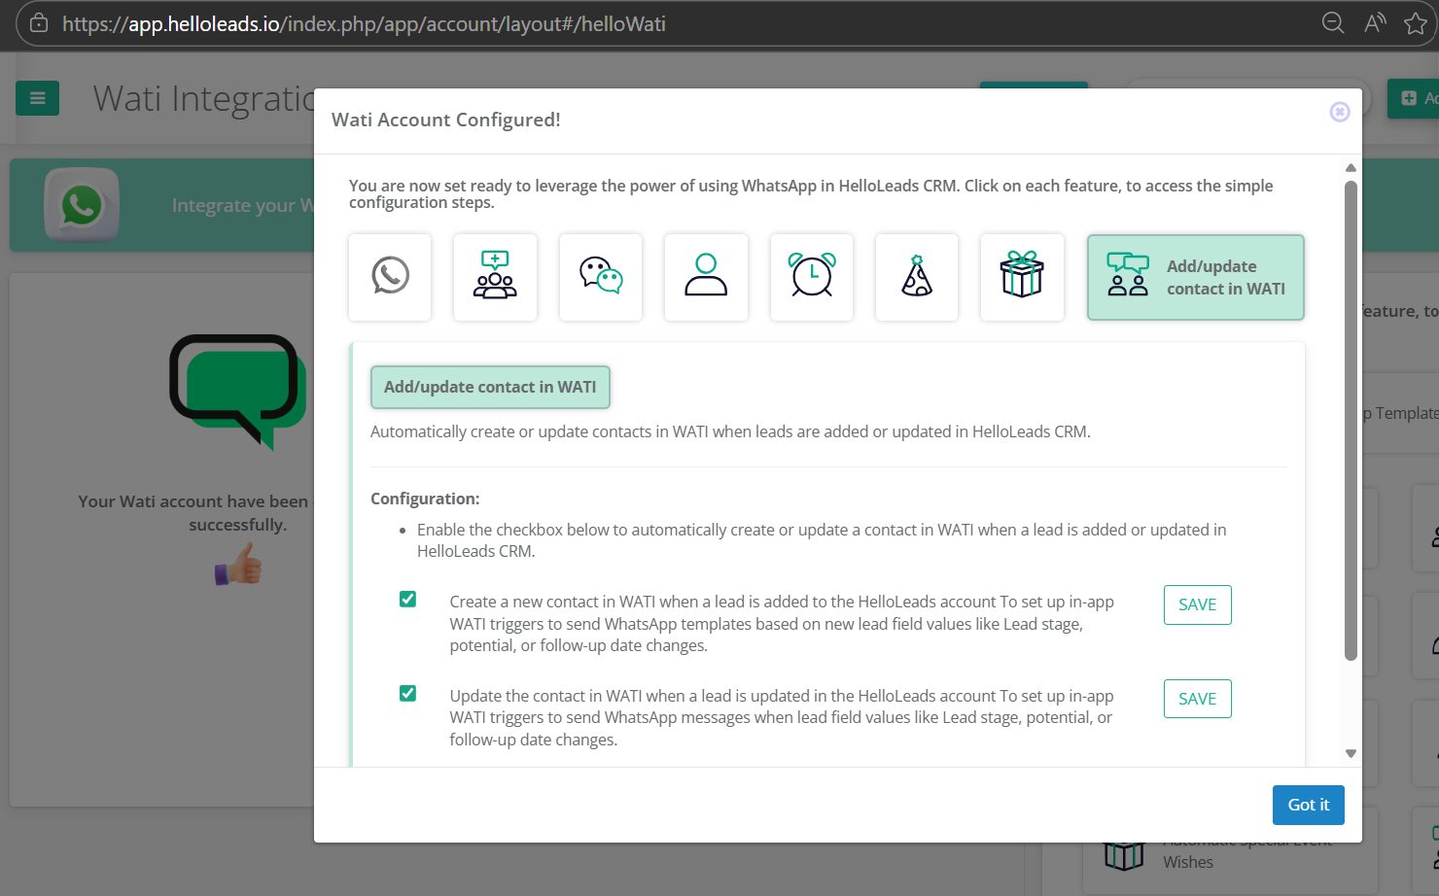Click the browser address bar URL
Viewport: 1439px width, 896px height.
(364, 23)
